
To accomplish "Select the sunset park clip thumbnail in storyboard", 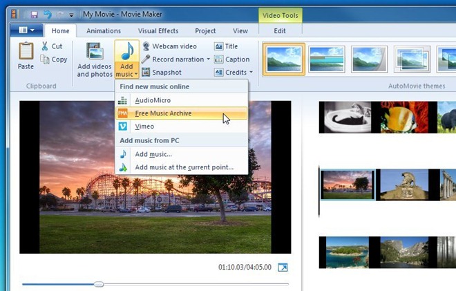I will (x=348, y=185).
